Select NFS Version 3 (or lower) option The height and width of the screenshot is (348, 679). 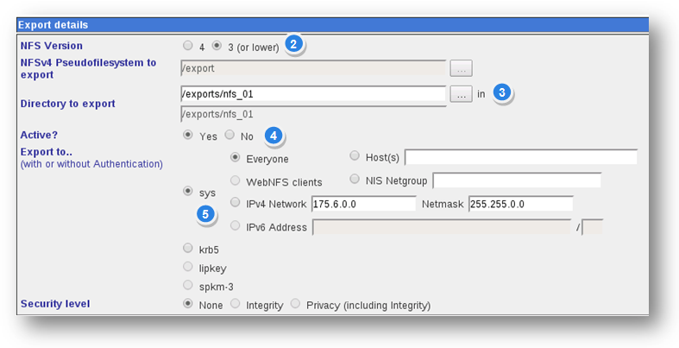point(217,47)
